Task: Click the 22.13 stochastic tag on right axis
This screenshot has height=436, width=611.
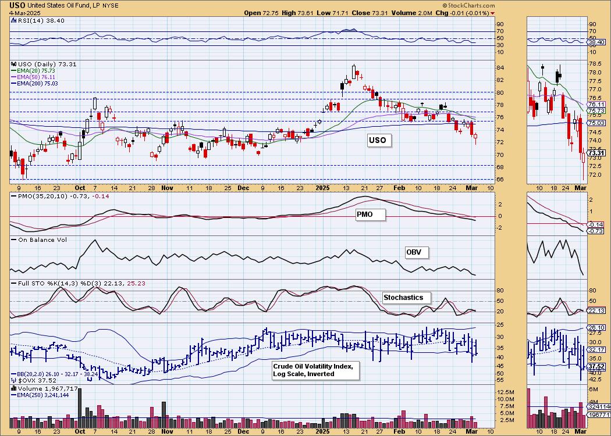Action: coord(596,310)
